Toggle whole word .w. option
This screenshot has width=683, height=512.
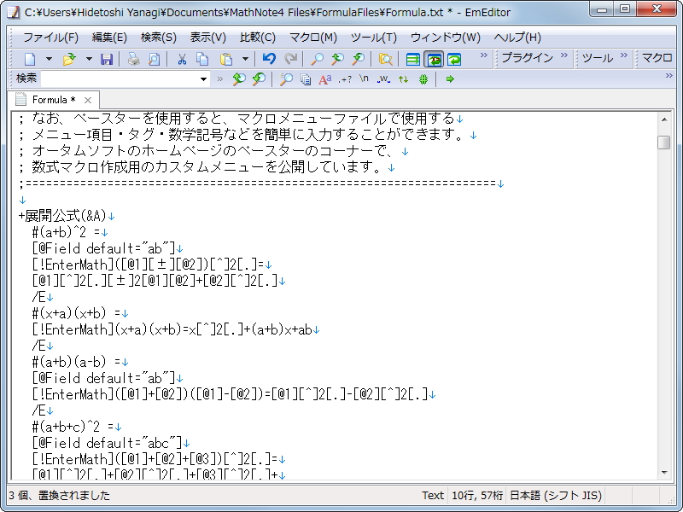[383, 79]
